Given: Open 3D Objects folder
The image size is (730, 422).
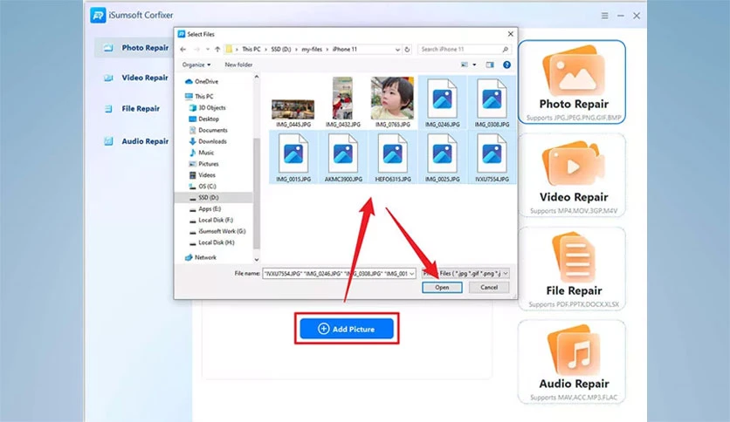Looking at the screenshot, I should tap(207, 107).
